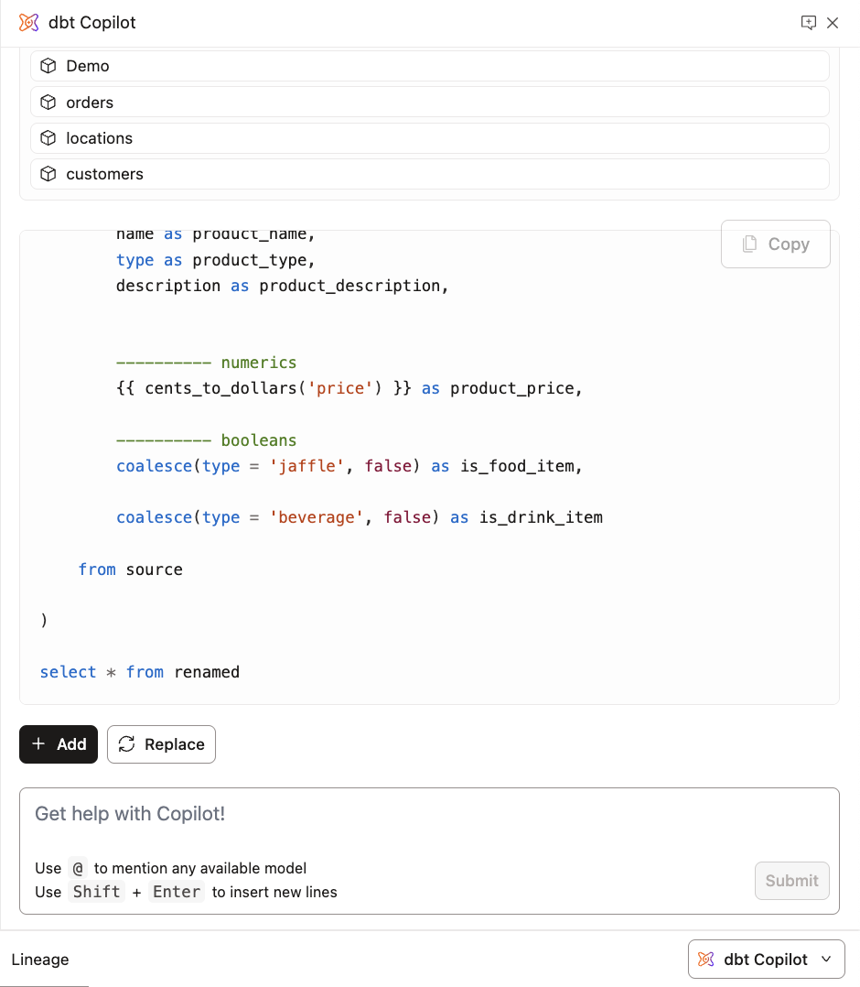Click the cube icon beside Demo
This screenshot has height=987, width=860.
point(48,66)
